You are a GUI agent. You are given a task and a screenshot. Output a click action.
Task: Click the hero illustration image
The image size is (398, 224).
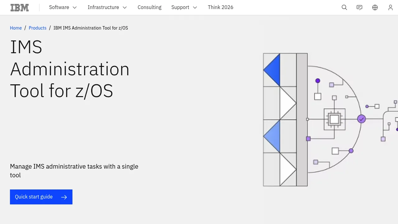click(330, 120)
